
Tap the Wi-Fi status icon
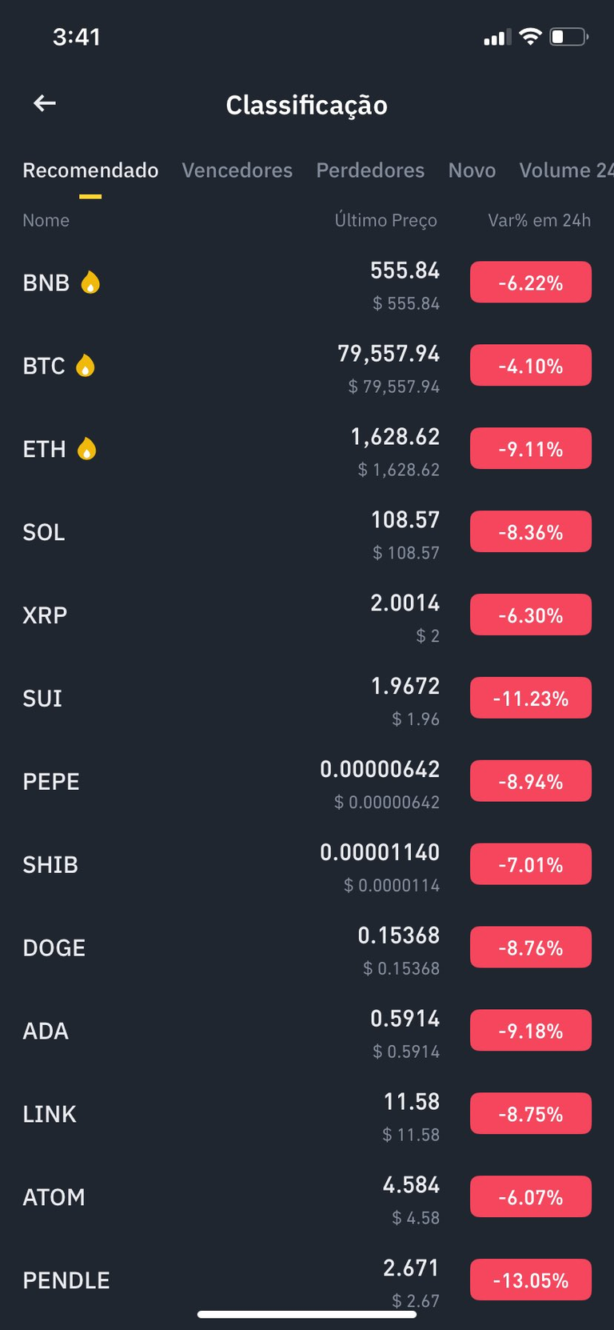coord(530,37)
